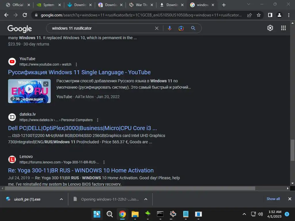Click the forward navigation arrow

(16, 15)
